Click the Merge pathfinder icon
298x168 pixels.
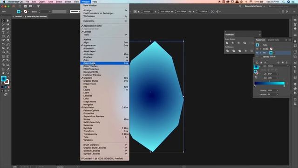(x=240, y=51)
